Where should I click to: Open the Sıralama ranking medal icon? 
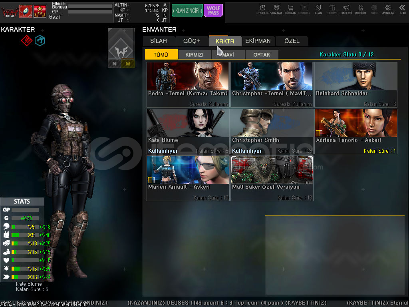click(x=276, y=8)
